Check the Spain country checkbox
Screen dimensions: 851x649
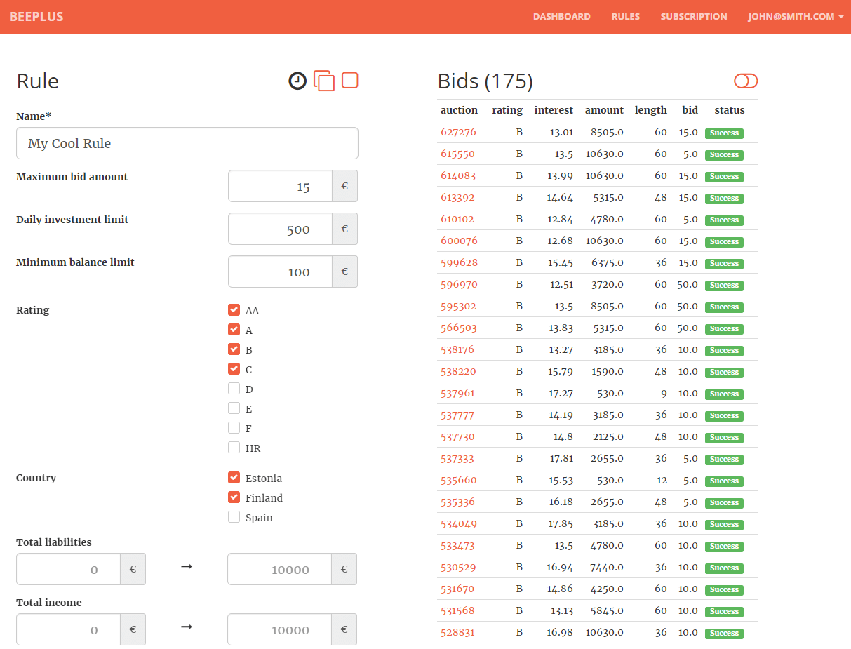[234, 517]
